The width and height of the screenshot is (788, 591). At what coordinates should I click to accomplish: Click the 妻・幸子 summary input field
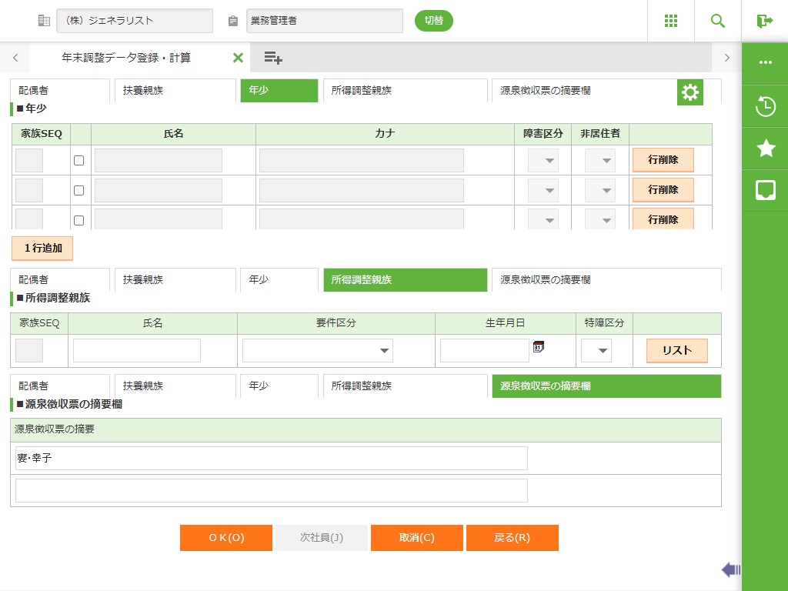tap(271, 458)
